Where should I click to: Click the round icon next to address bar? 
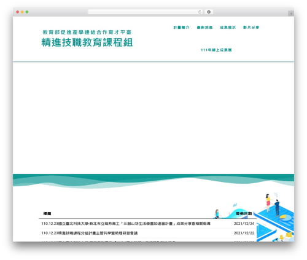pyautogui.click(x=209, y=12)
